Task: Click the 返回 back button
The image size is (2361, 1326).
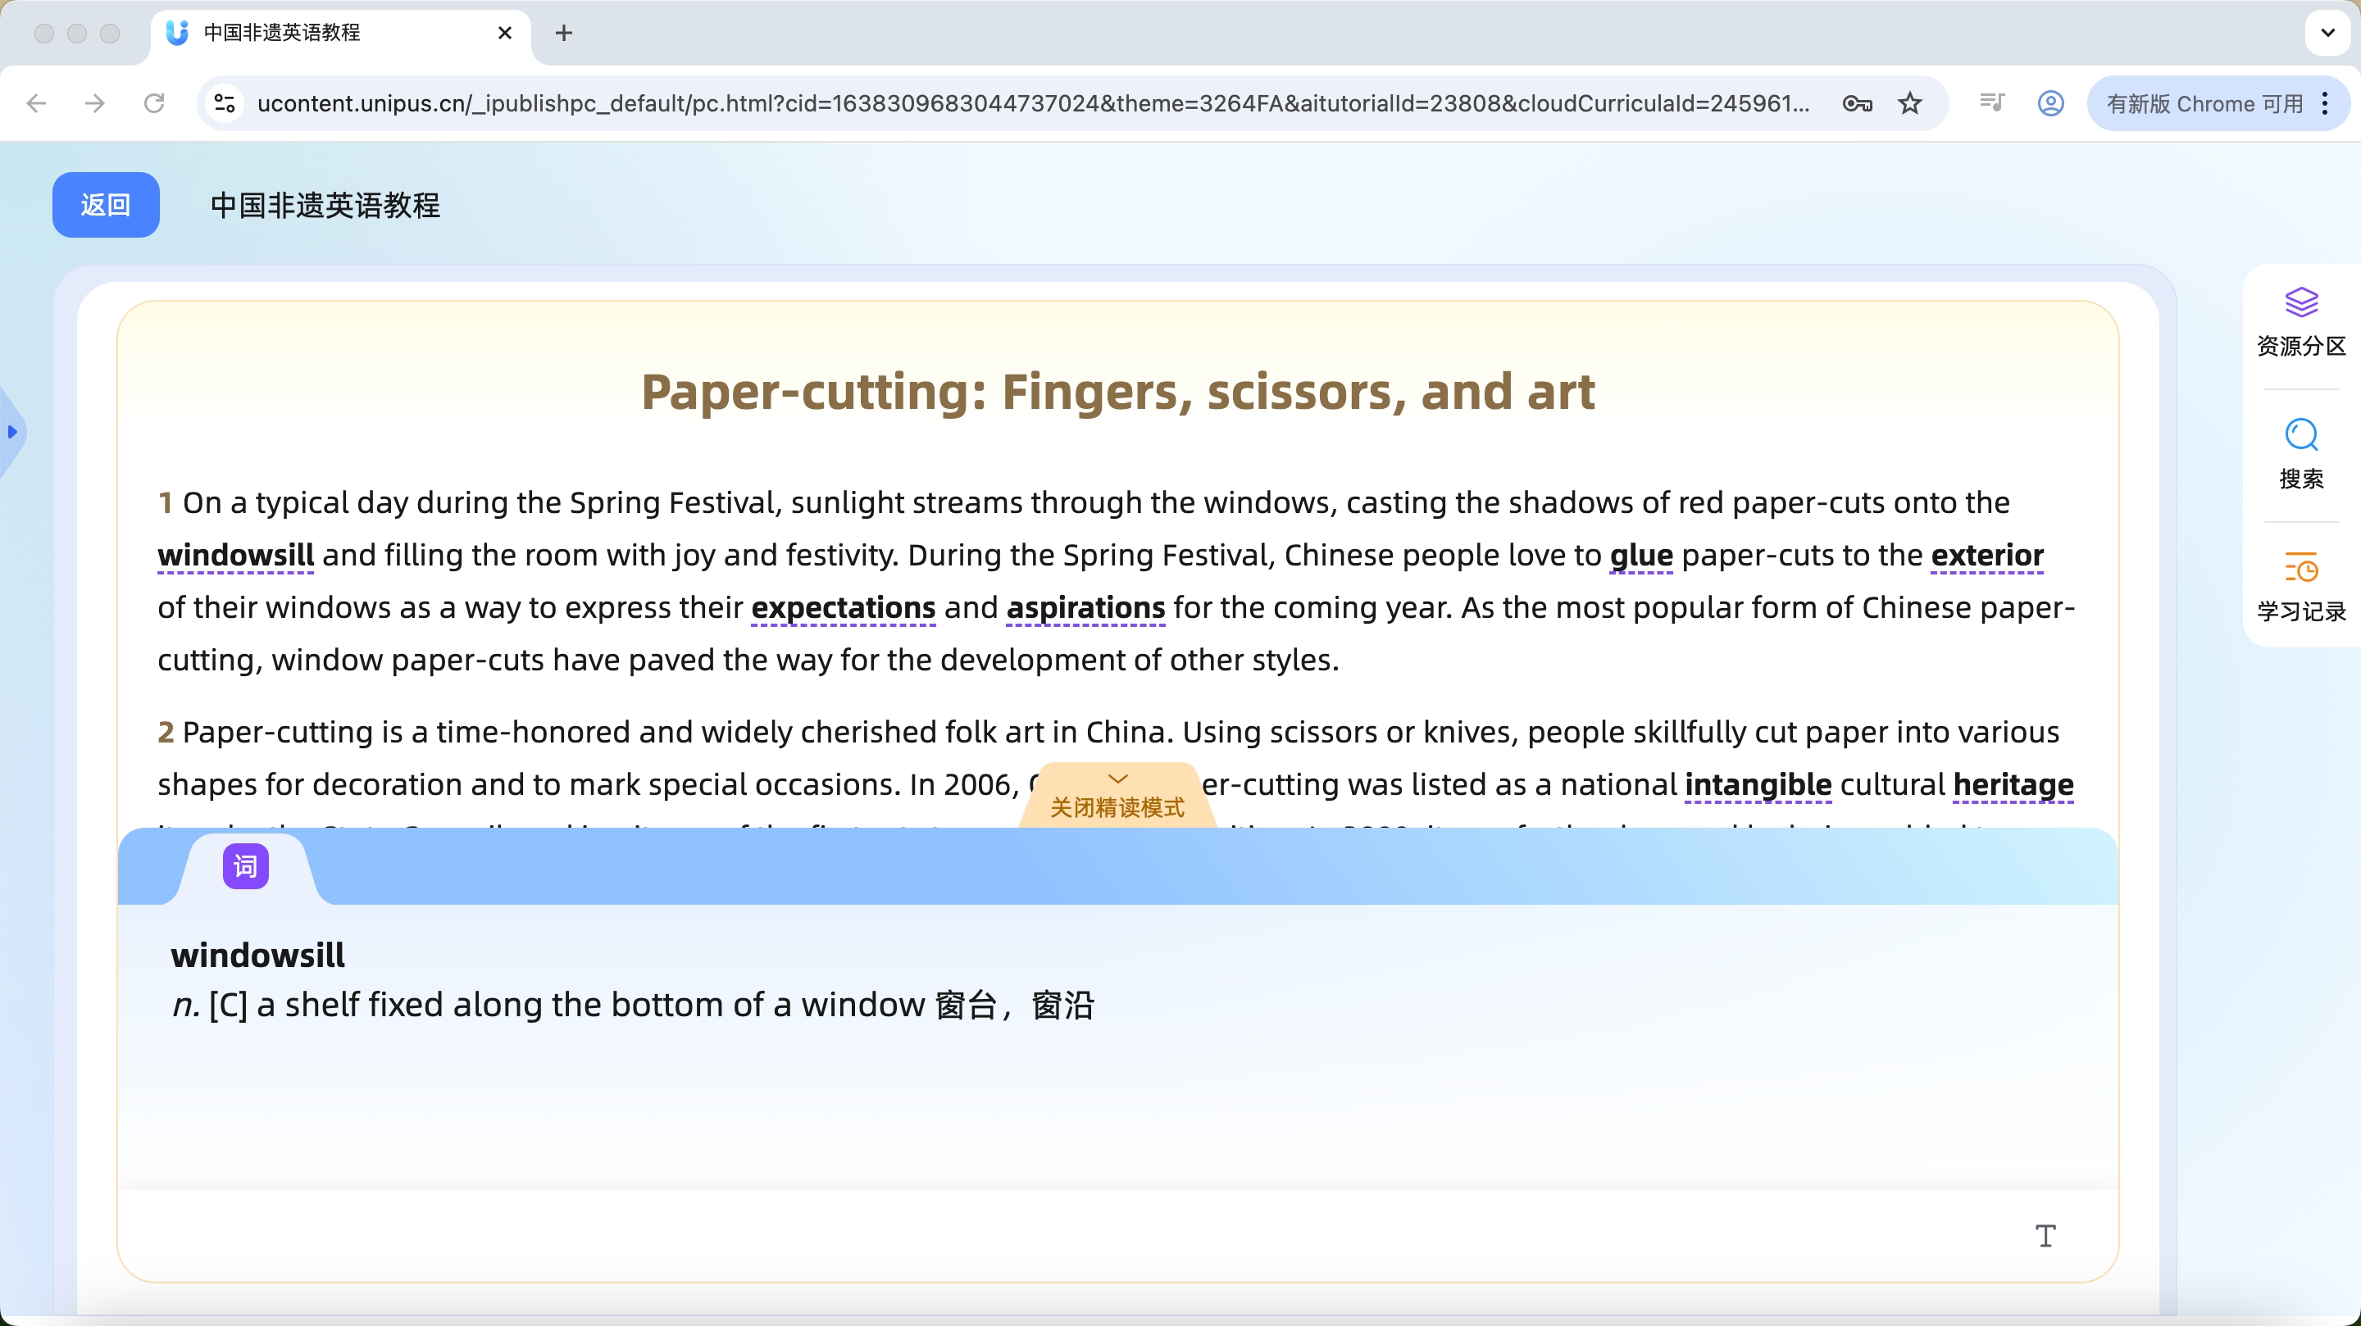Action: [x=106, y=204]
